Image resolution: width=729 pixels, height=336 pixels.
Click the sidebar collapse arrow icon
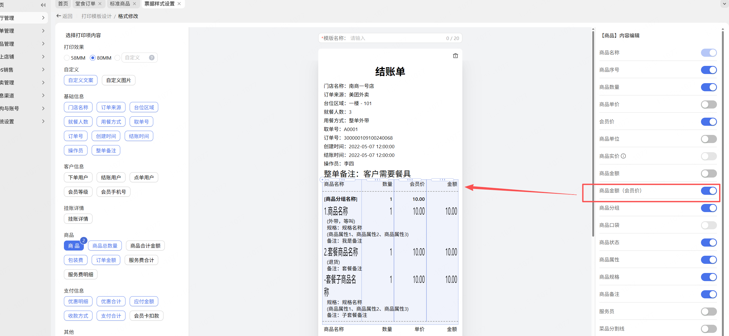[x=43, y=5]
